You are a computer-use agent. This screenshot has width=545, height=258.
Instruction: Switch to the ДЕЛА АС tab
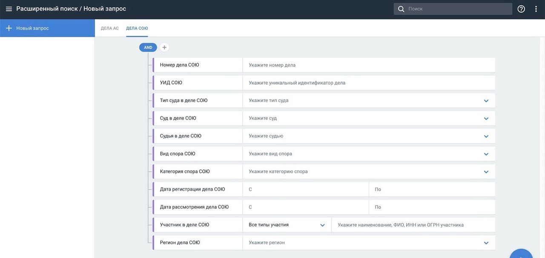[109, 28]
